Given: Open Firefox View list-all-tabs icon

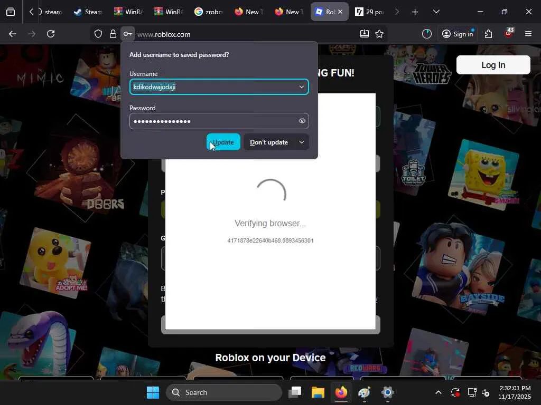Looking at the screenshot, I should click(11, 12).
